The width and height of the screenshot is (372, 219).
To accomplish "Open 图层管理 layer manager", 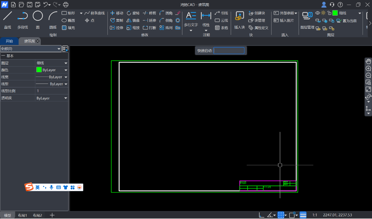I will [307, 19].
